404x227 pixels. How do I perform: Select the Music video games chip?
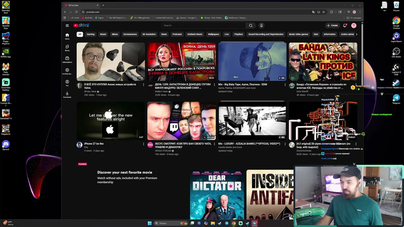point(298,34)
